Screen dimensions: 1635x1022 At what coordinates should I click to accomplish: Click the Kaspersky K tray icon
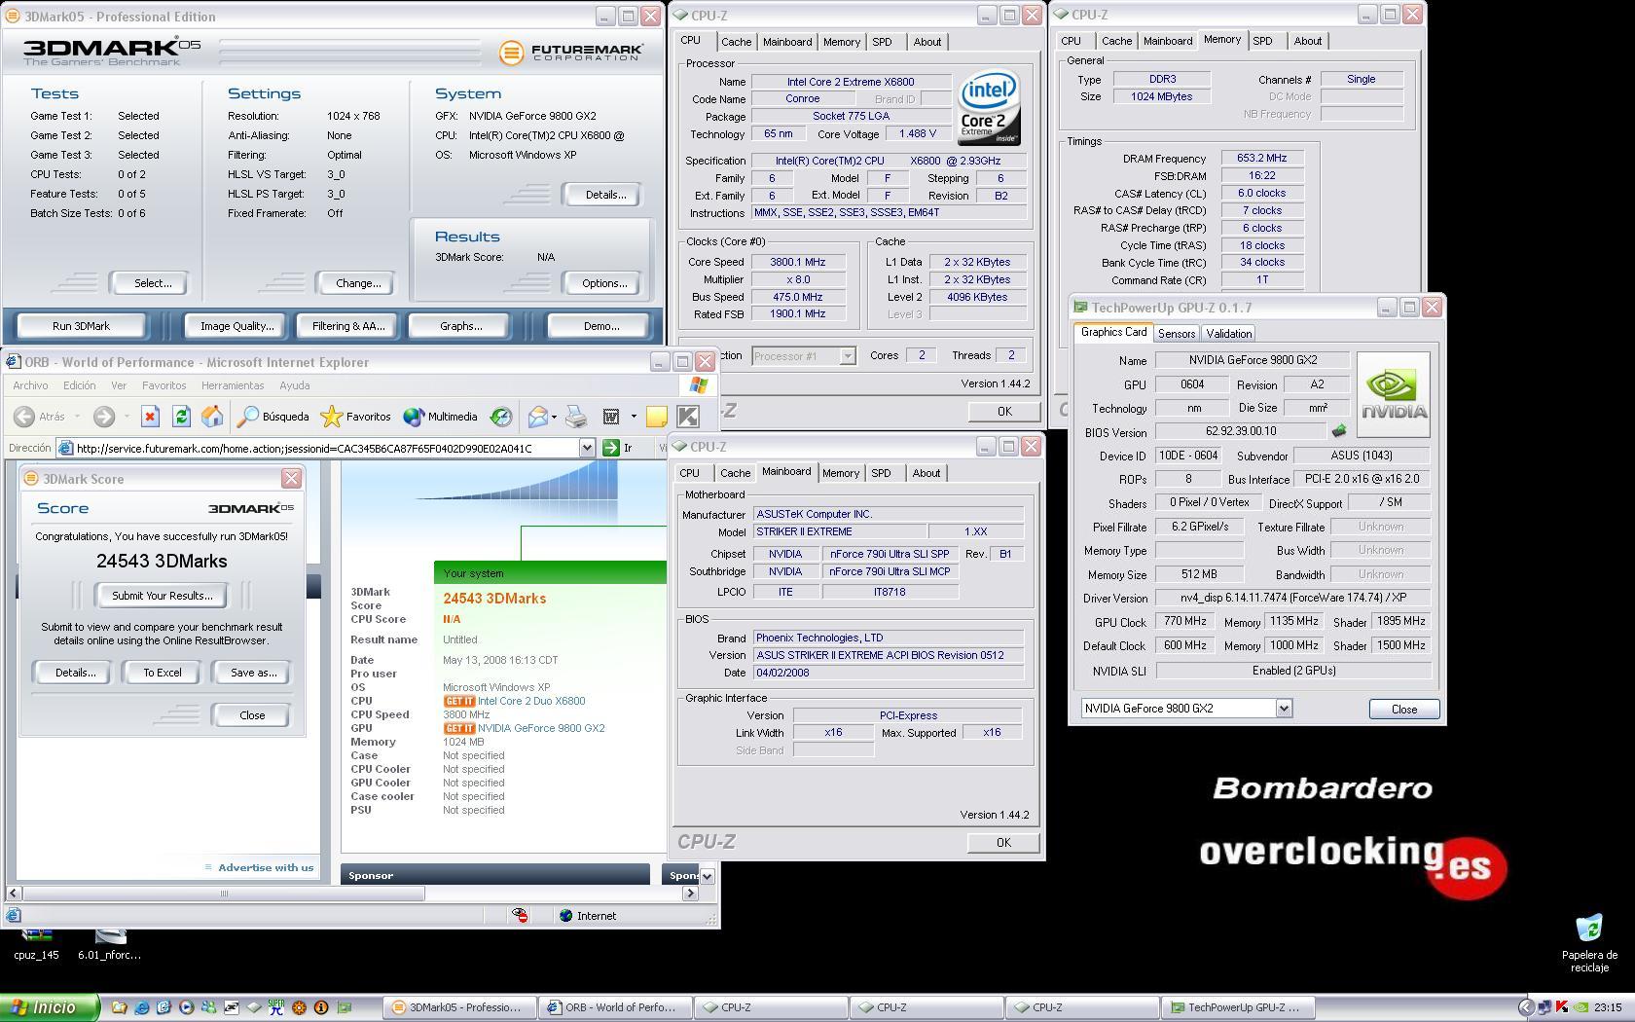[1563, 1007]
